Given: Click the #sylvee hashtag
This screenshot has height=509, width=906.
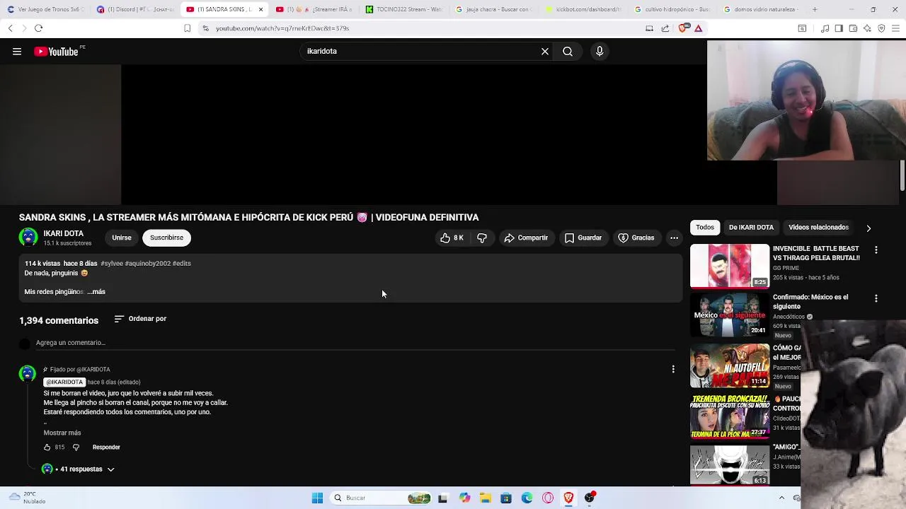Looking at the screenshot, I should point(112,264).
